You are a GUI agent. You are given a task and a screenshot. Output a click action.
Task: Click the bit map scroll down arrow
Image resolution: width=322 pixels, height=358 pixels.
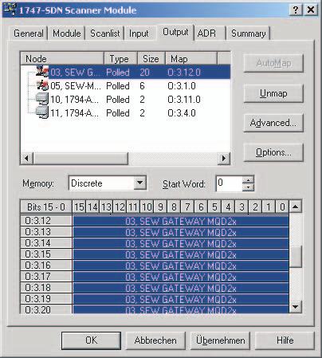295,307
